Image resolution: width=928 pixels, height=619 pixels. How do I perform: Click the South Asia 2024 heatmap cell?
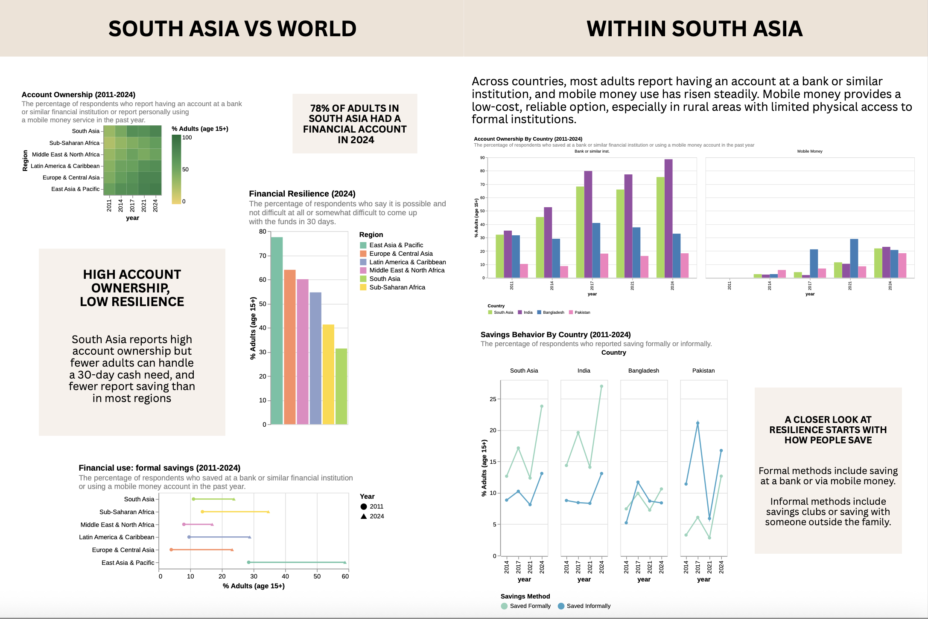[x=155, y=131]
